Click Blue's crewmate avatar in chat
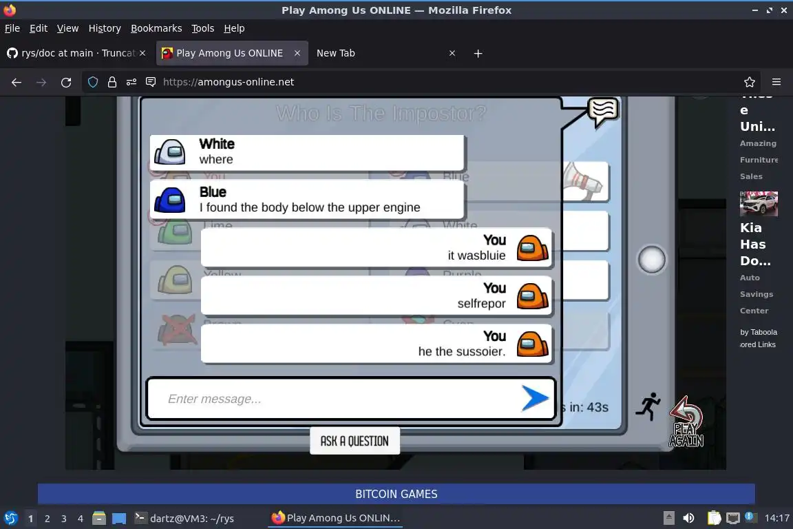This screenshot has height=529, width=793. (x=170, y=200)
